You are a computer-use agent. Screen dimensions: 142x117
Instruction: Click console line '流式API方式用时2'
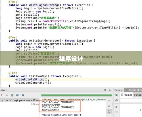pos(50,110)
